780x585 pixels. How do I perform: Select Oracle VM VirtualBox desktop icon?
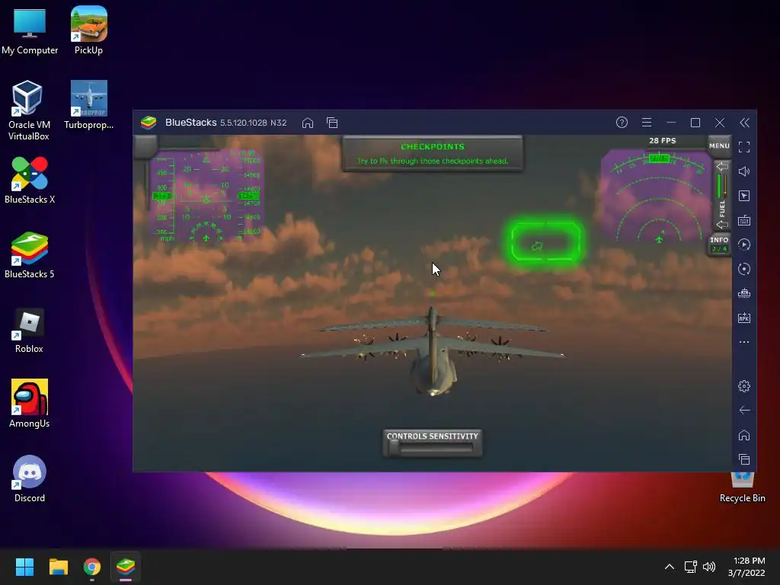click(28, 110)
